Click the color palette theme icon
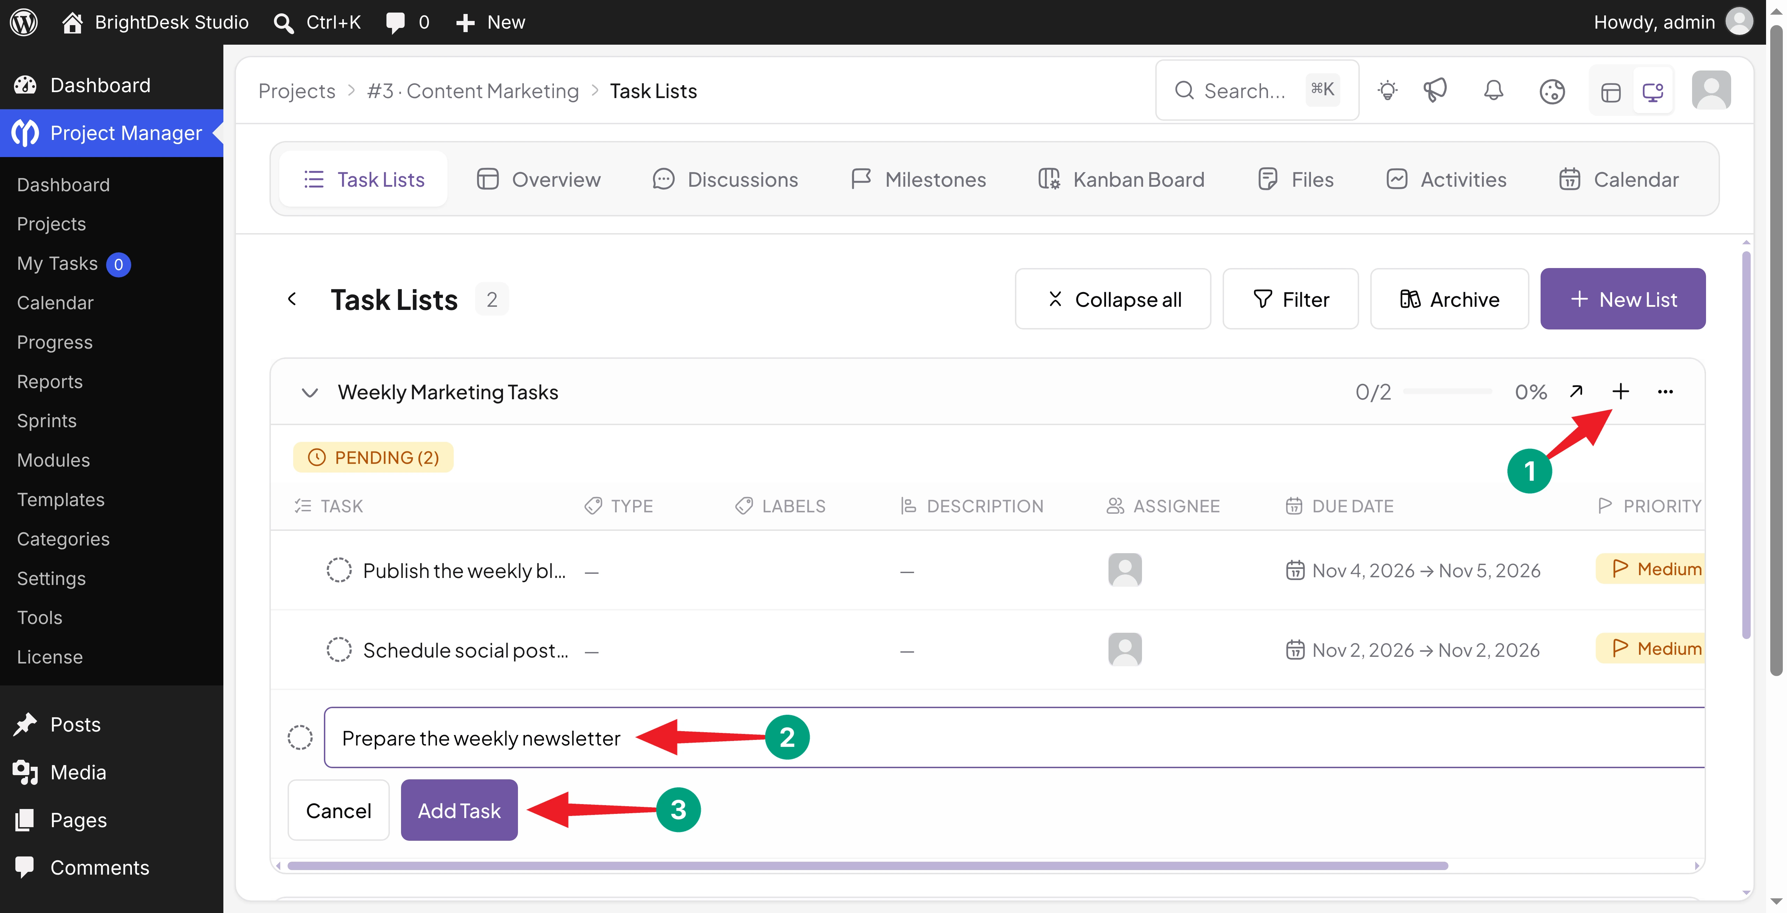1787x913 pixels. point(1552,91)
